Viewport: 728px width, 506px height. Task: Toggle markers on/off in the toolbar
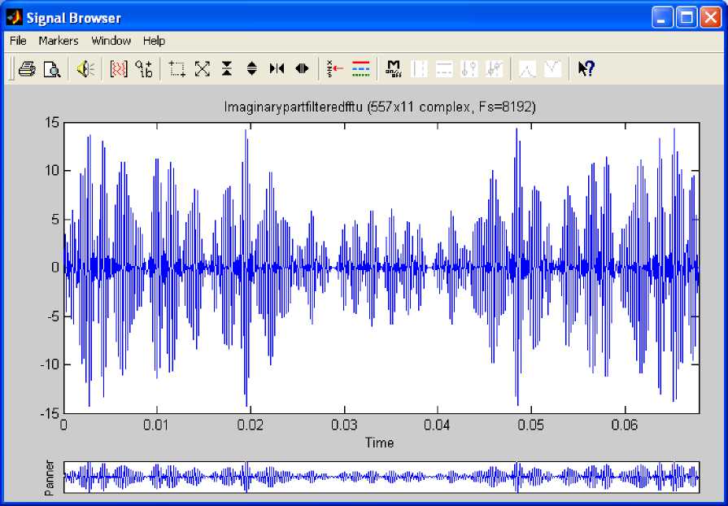tap(394, 69)
